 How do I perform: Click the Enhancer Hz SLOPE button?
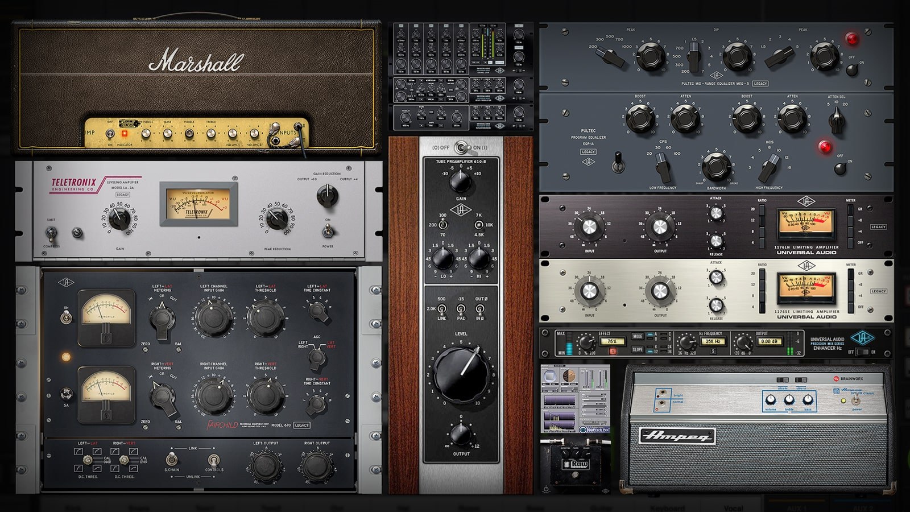pos(638,349)
